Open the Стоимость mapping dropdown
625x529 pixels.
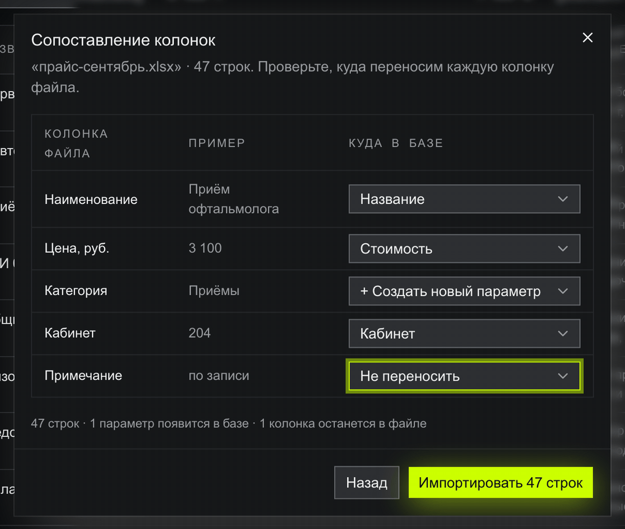(x=464, y=248)
